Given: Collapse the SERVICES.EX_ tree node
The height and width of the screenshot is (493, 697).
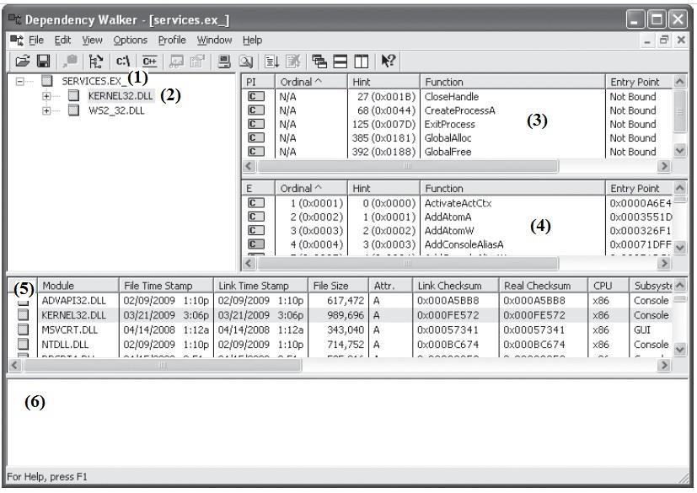Looking at the screenshot, I should pos(19,82).
